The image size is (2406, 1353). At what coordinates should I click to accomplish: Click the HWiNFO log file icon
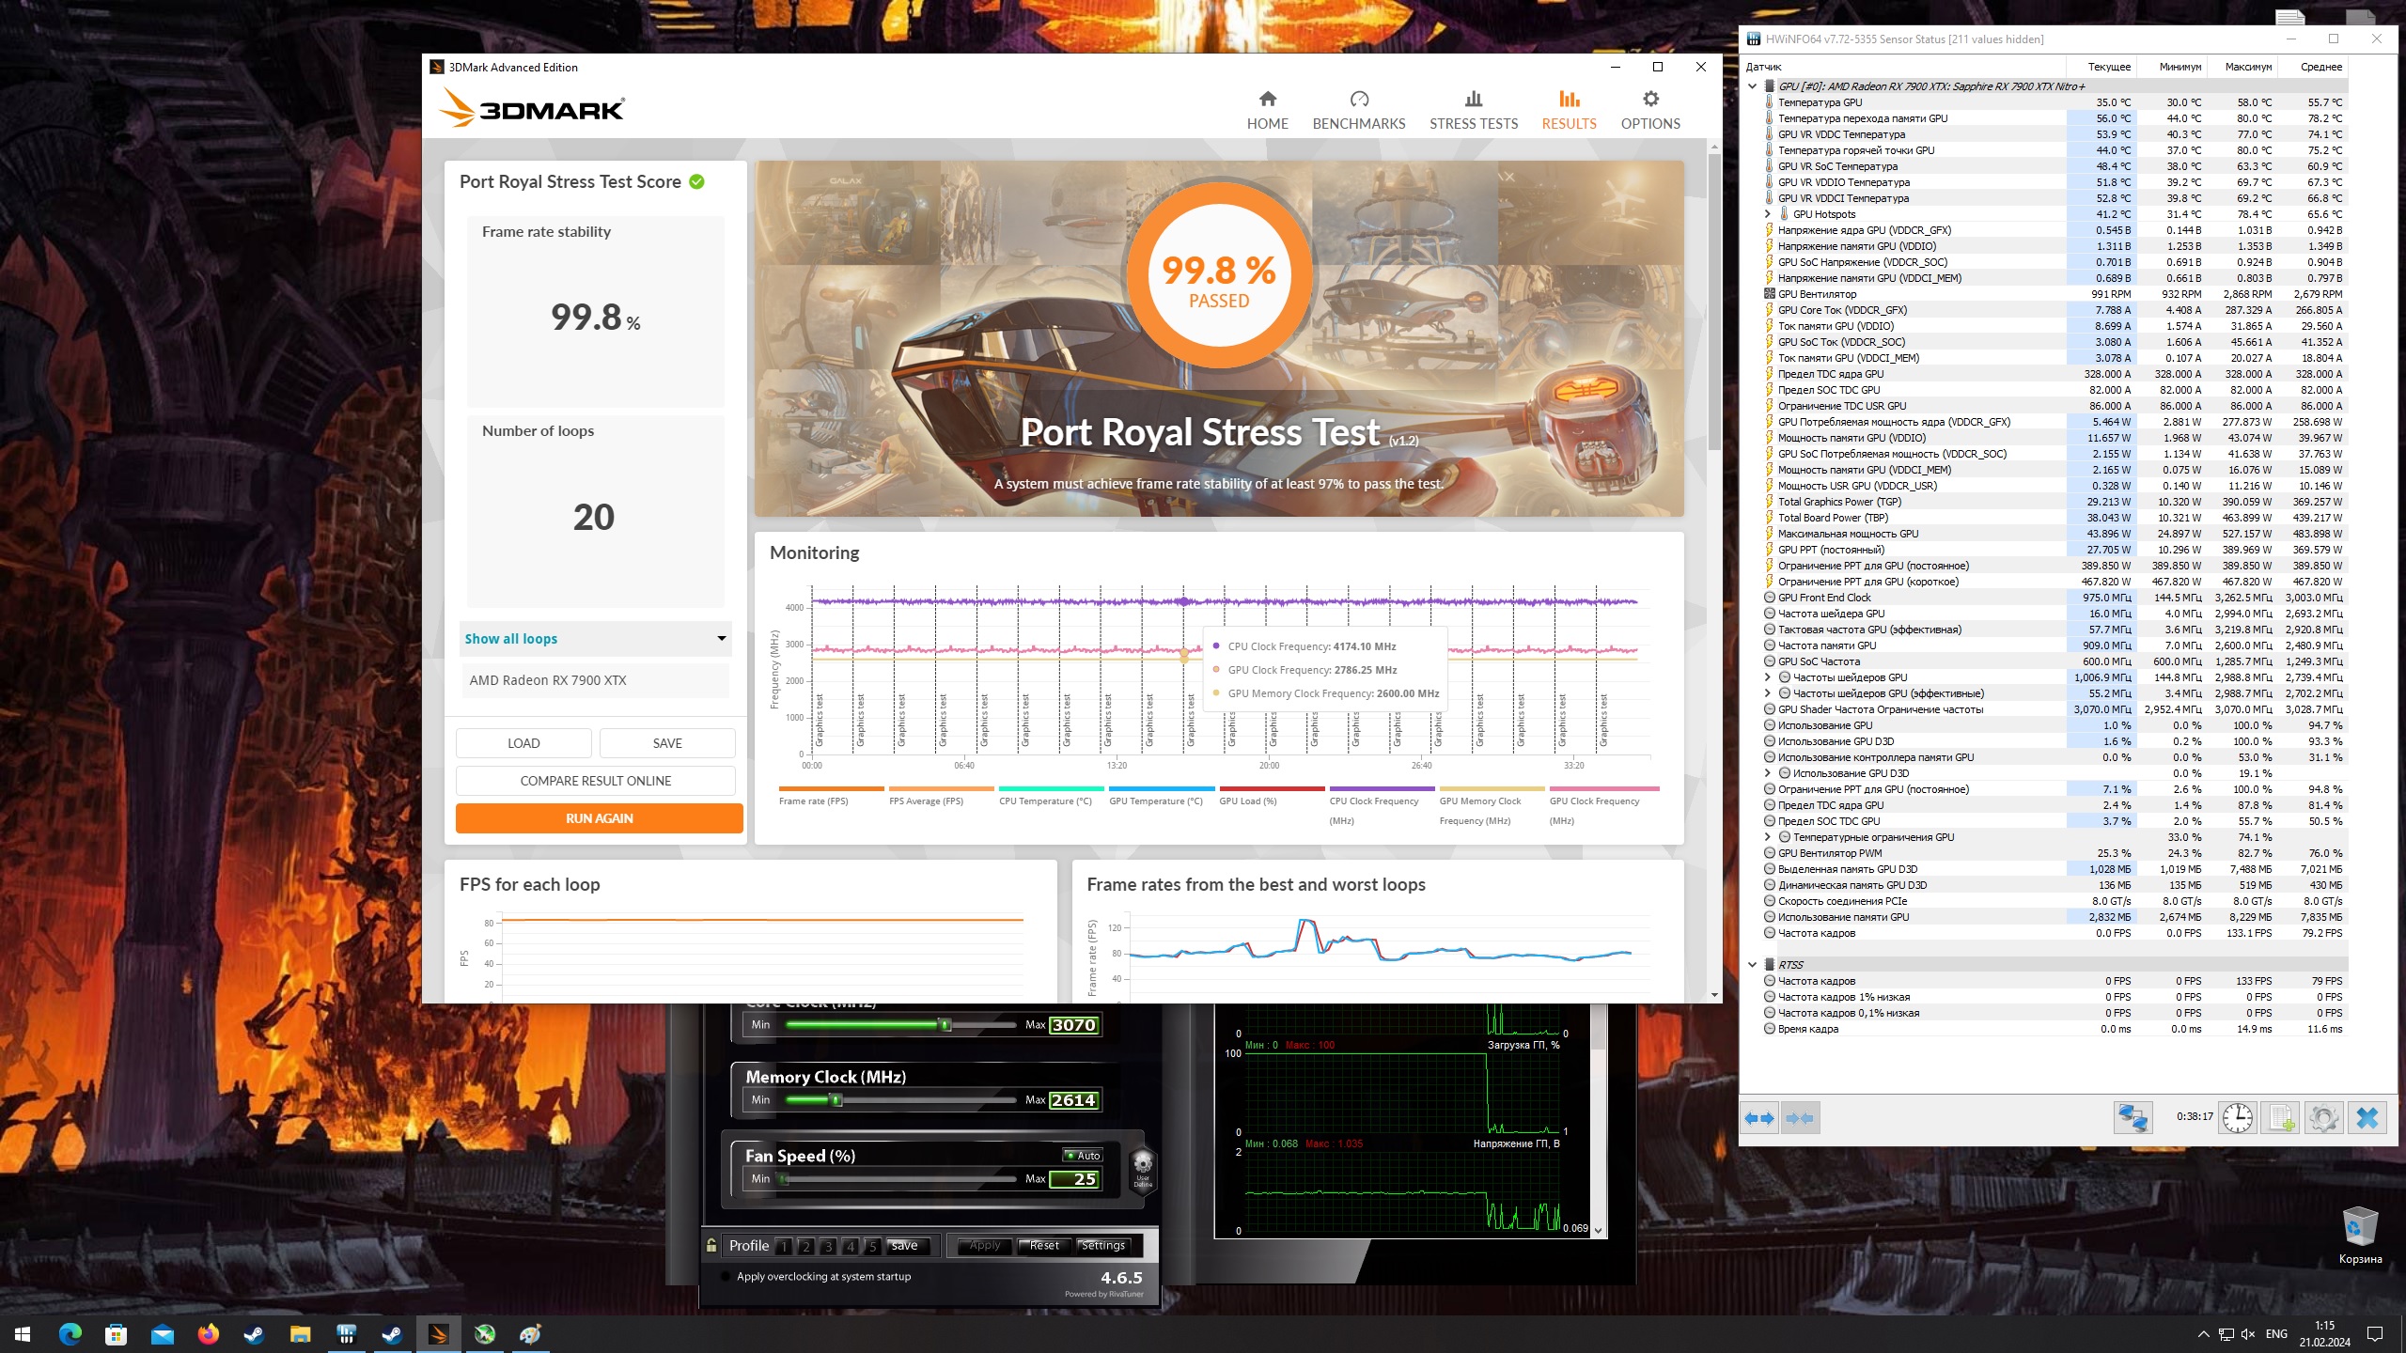point(2280,1118)
